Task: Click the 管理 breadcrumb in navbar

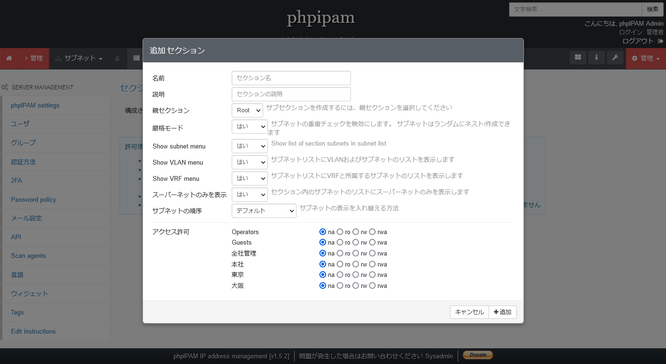Action: point(34,59)
